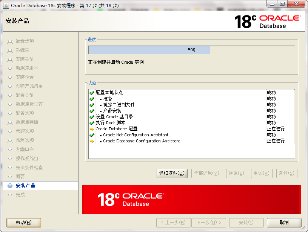Click the 上一步(B) back button
The height and width of the screenshot is (232, 308).
click(x=174, y=223)
